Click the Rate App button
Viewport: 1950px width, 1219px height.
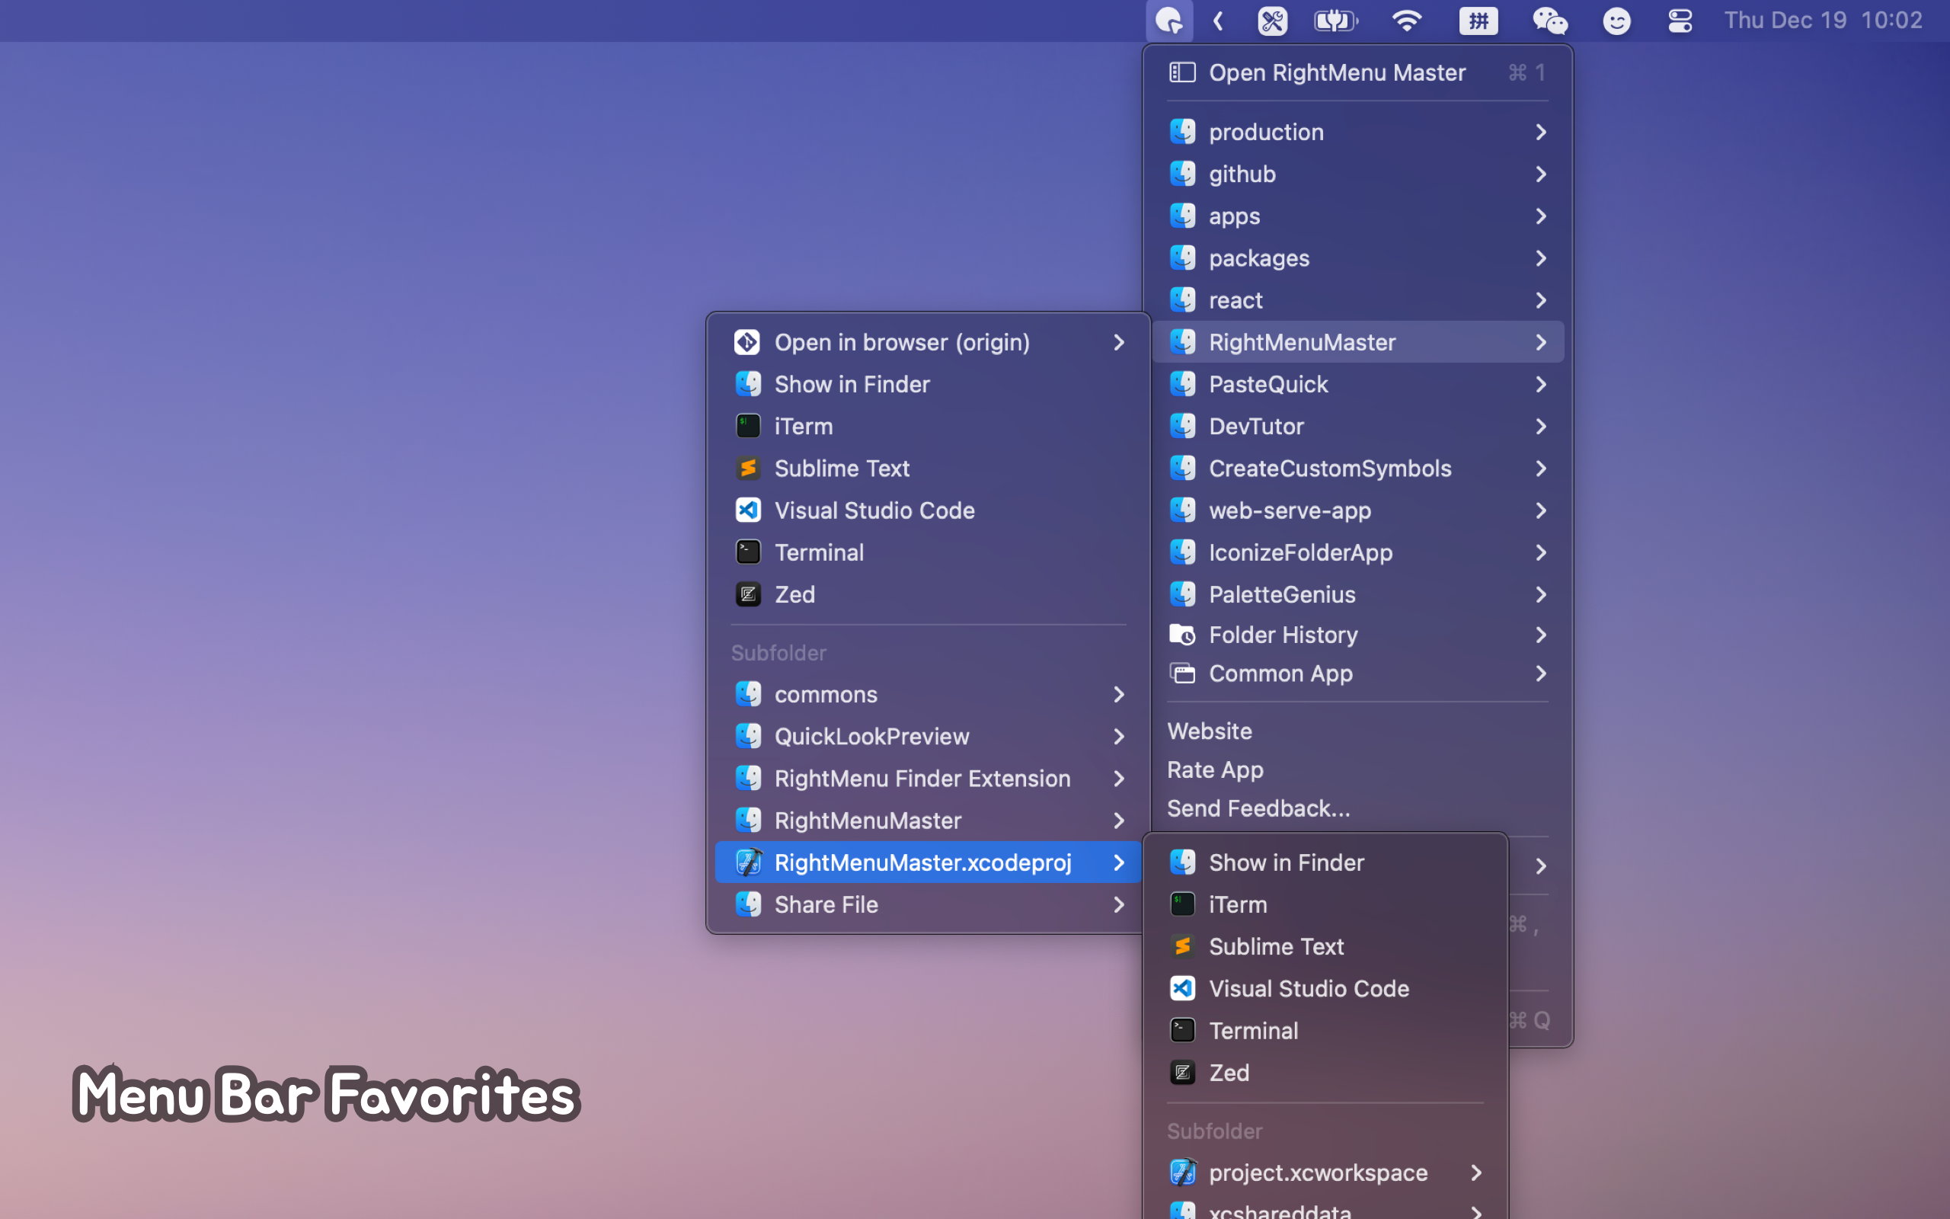tap(1214, 768)
